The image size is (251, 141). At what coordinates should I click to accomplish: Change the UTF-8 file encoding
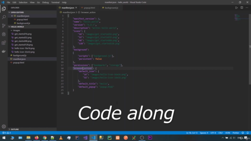pos(213,133)
